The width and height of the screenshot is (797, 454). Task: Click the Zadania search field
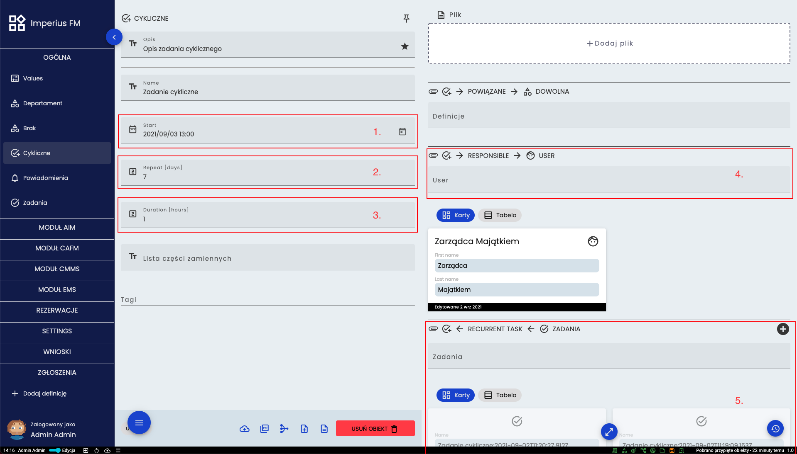pyautogui.click(x=609, y=356)
